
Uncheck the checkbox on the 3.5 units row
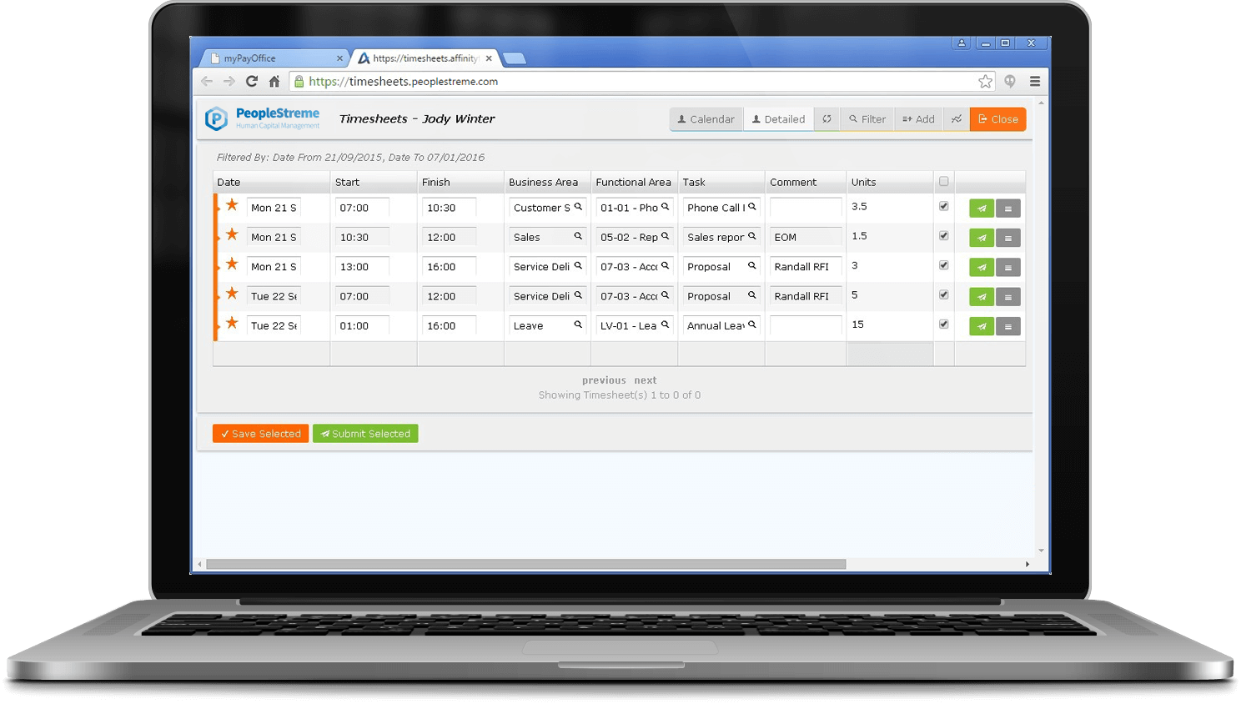(943, 206)
